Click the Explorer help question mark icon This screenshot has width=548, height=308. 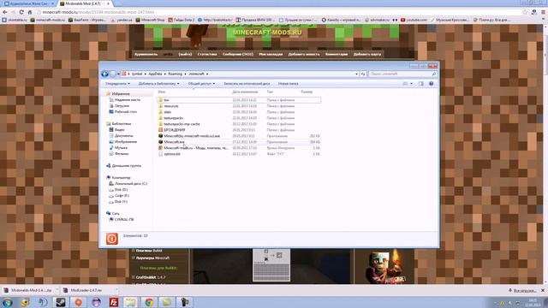[x=432, y=84]
